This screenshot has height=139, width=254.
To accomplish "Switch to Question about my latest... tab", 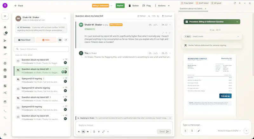I will coord(191,9).
